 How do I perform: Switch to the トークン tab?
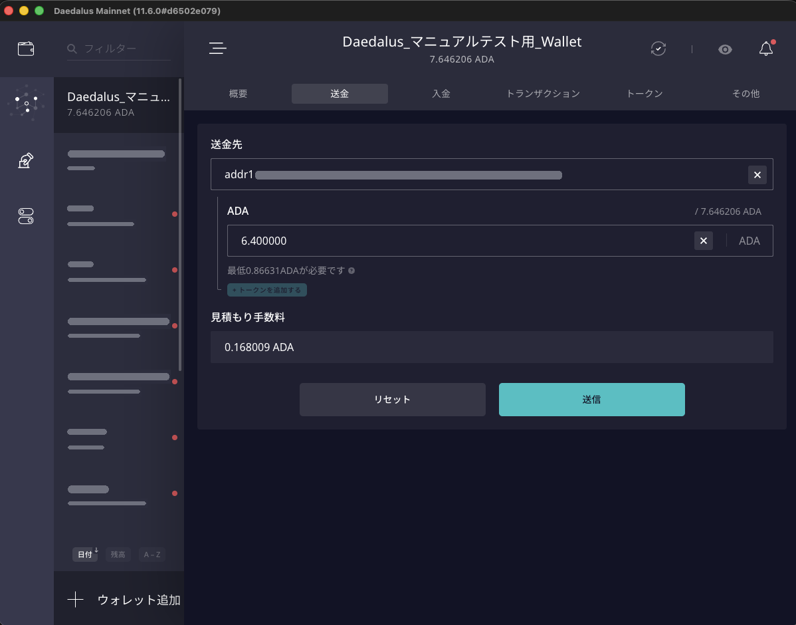(645, 94)
